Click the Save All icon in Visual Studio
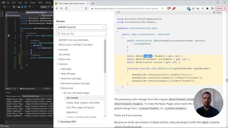Screen dimensions: 228x128 pos(25,7)
